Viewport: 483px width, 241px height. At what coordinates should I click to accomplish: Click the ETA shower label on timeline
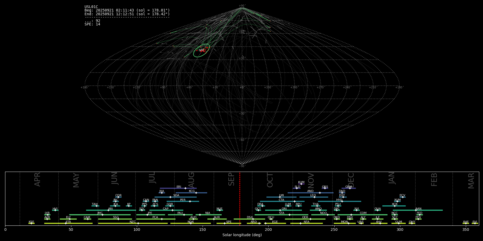coord(68,222)
